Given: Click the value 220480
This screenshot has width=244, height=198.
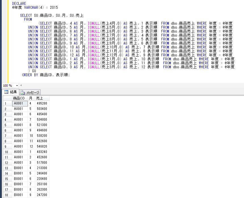Looking at the screenshot, I should [x=42, y=179].
